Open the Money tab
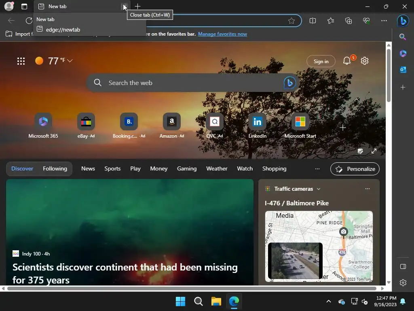This screenshot has width=414, height=311. [x=158, y=168]
